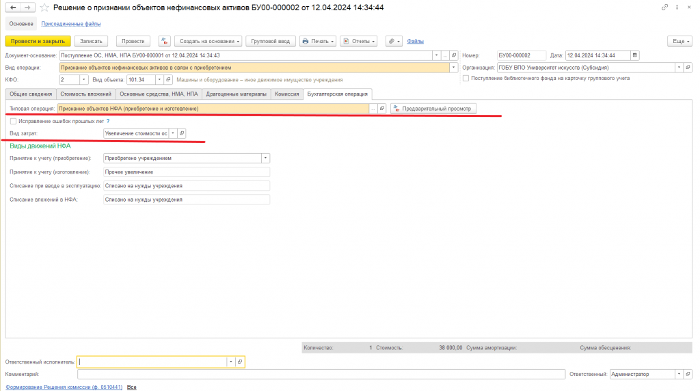Copy link via chain icon top right
The height and width of the screenshot is (391, 700).
(x=664, y=7)
